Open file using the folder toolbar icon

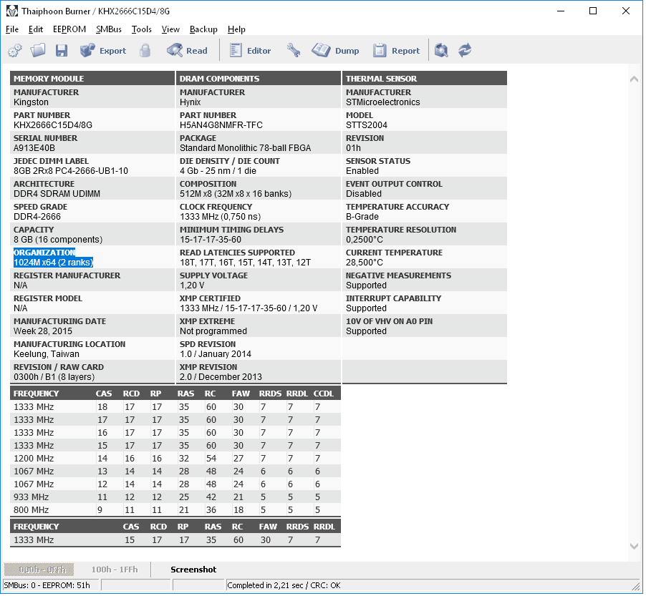click(x=38, y=51)
